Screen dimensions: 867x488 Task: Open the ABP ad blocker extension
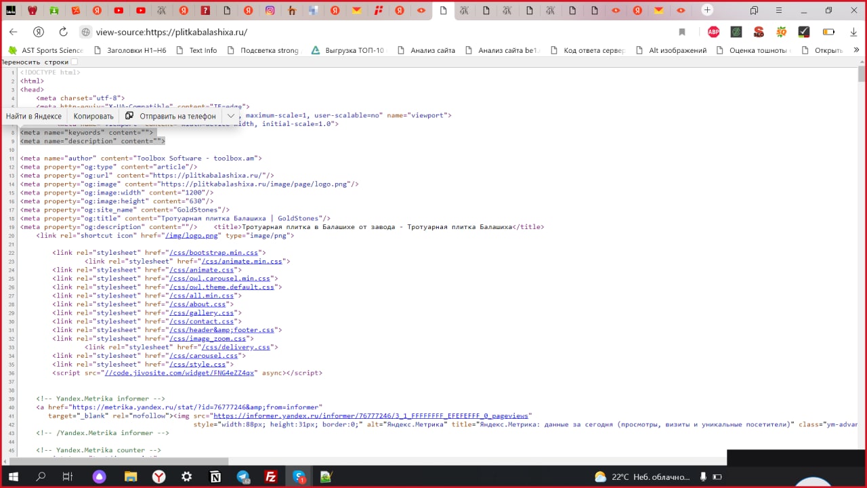[x=713, y=32]
